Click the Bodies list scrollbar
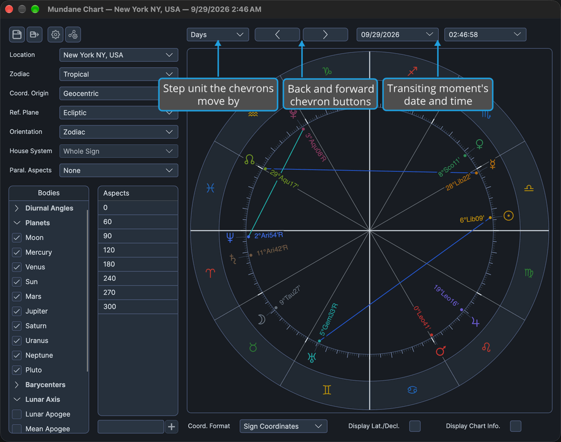561x442 pixels. tap(87, 291)
